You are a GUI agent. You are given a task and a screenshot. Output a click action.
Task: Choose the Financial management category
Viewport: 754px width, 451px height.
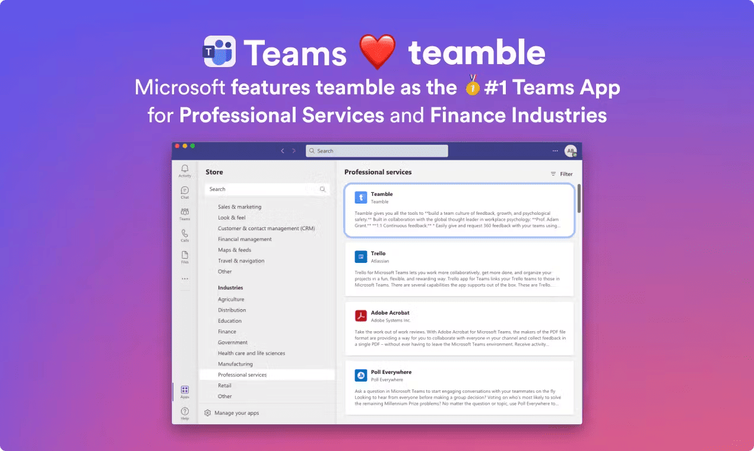(x=245, y=239)
